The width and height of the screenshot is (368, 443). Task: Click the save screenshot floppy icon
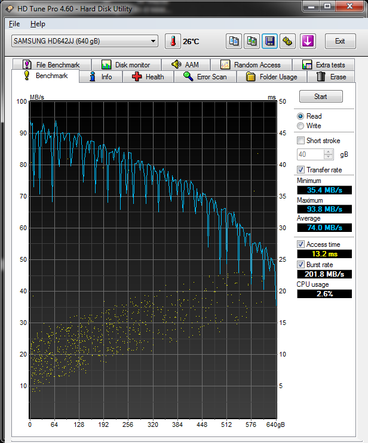pyautogui.click(x=269, y=41)
